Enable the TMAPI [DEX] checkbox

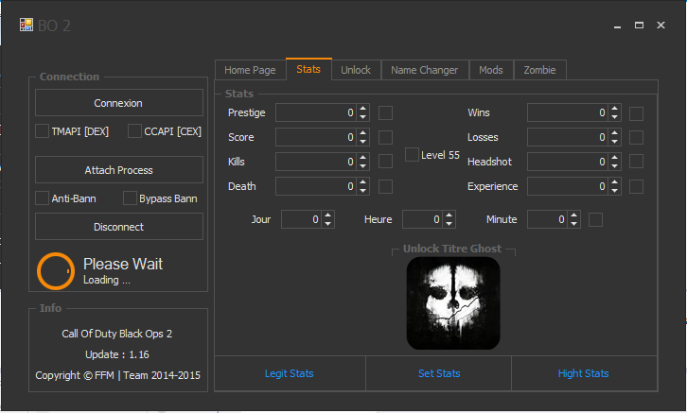(42, 130)
